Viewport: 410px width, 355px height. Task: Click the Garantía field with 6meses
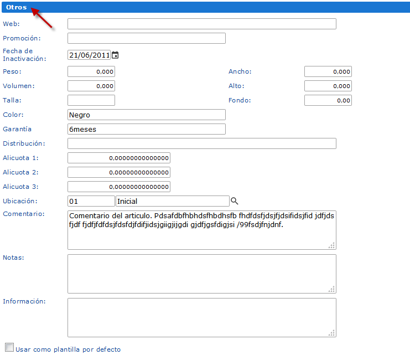[147, 129]
